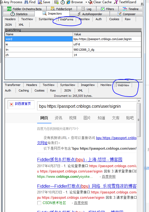Viewport: 149px width, 212px height.
Task: Click the Save toolbar icon
Action: pyautogui.click(x=40, y=2)
